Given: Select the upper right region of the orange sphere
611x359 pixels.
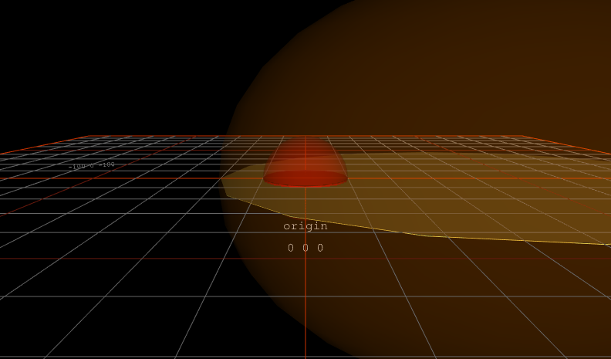Looking at the screenshot, I should [x=540, y=46].
